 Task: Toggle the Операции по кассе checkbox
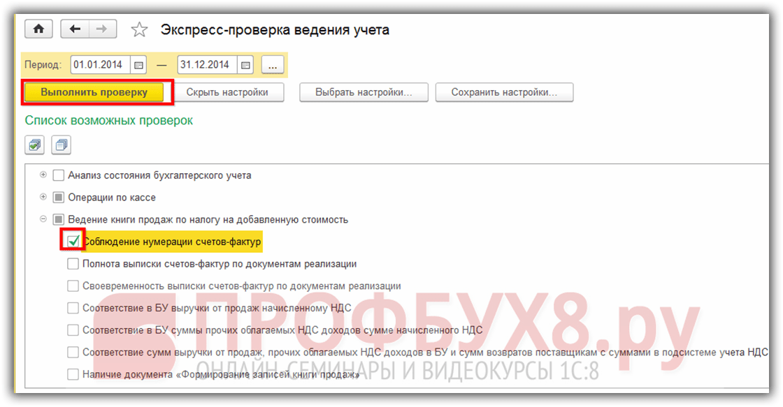tap(59, 198)
